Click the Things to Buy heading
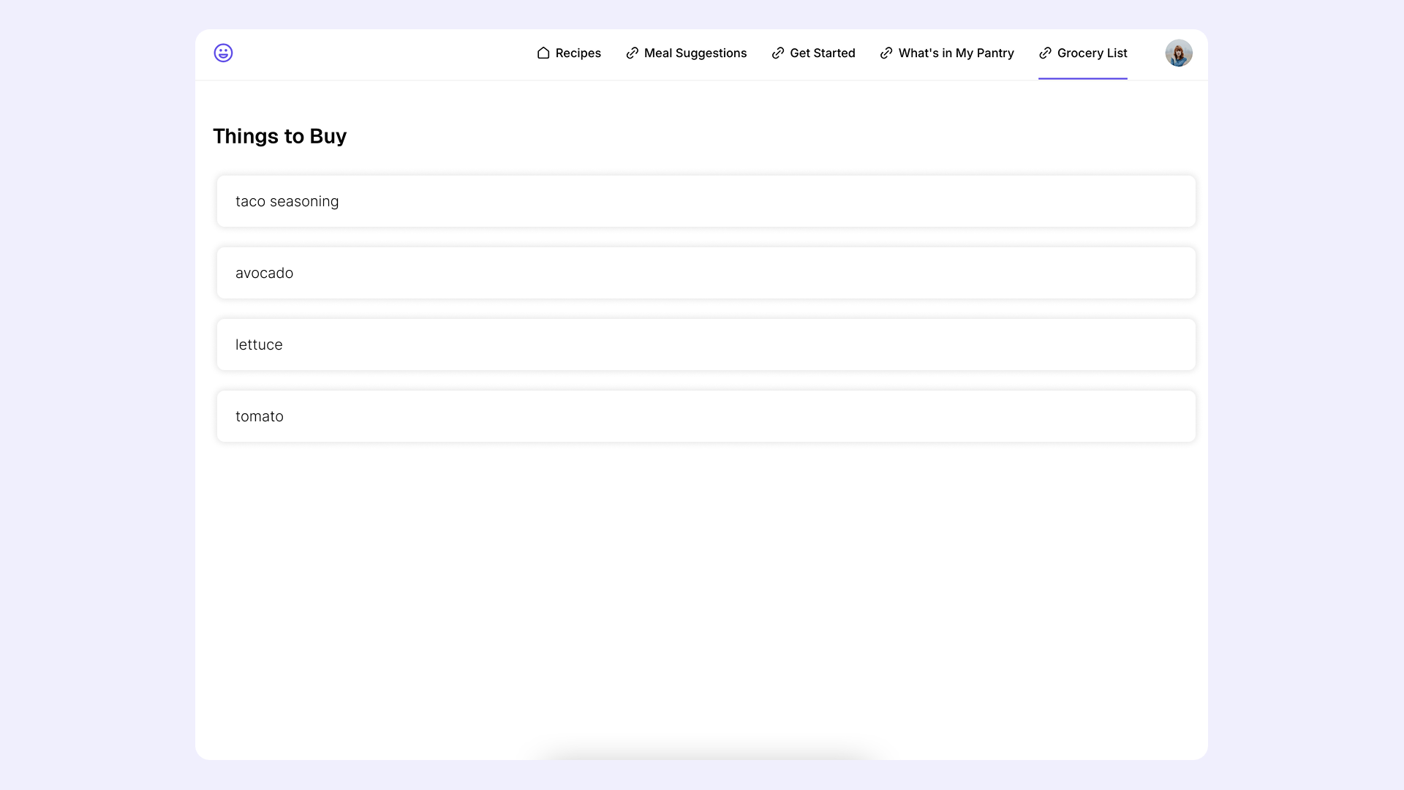Image resolution: width=1404 pixels, height=790 pixels. coord(279,136)
